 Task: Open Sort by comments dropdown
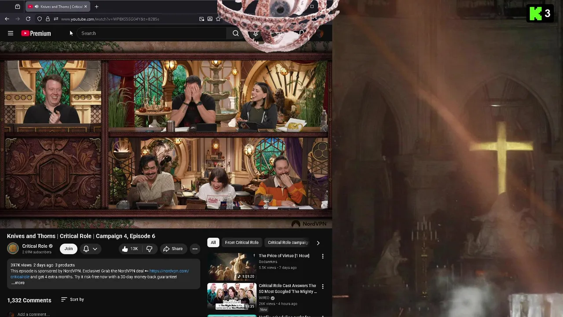73,299
